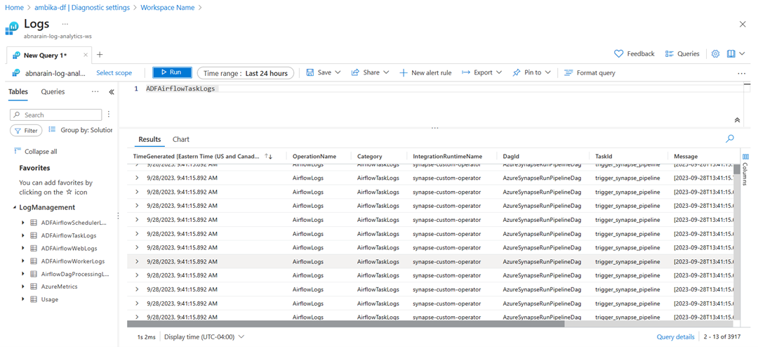This screenshot has width=758, height=347.
Task: Click the horizontal results scrollbar
Action: [345, 325]
